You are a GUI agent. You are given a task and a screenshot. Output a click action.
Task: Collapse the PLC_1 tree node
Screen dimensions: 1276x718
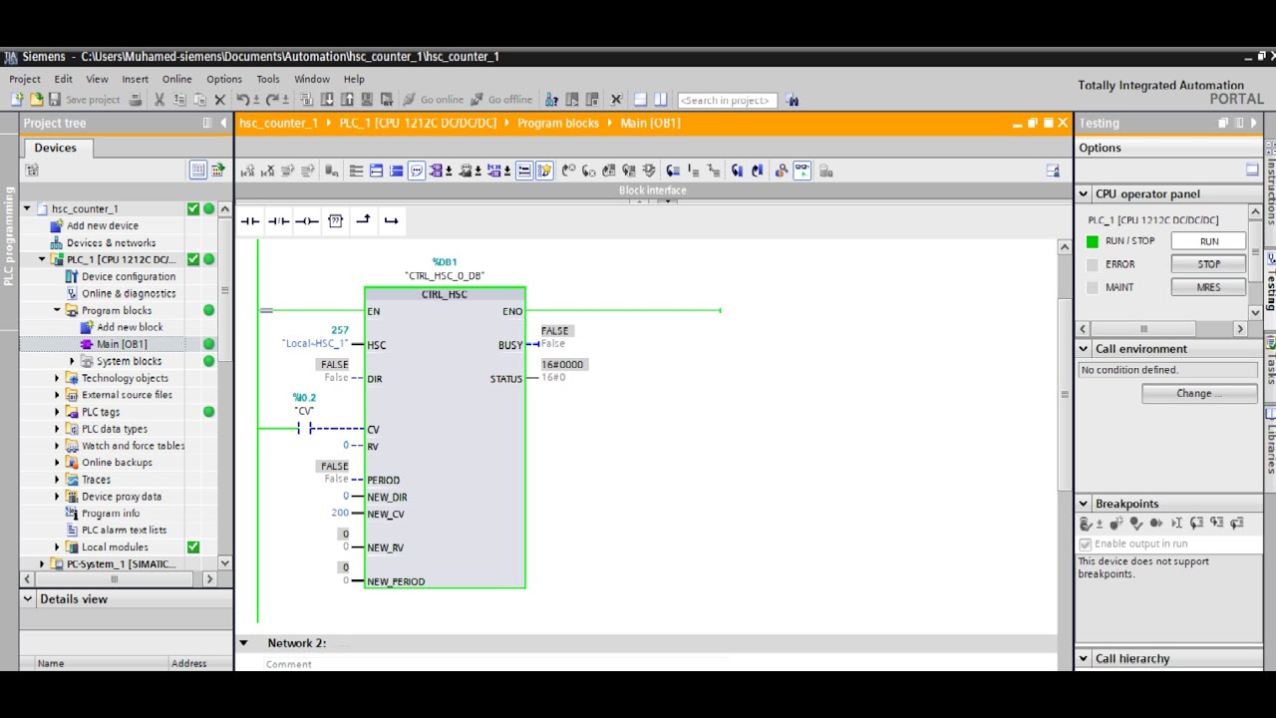(42, 259)
